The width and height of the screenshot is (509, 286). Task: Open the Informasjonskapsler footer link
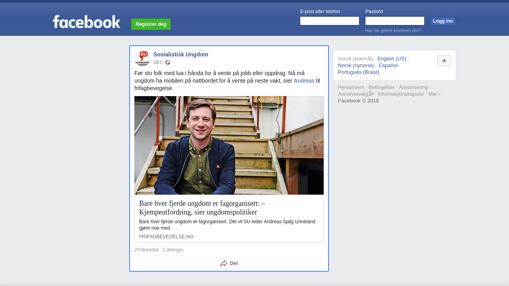click(401, 94)
